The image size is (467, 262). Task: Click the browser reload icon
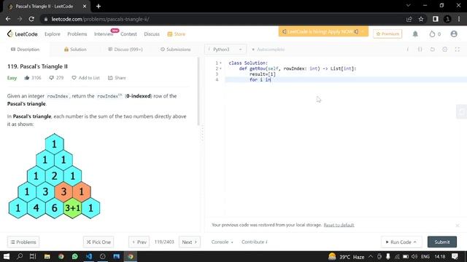[x=31, y=19]
